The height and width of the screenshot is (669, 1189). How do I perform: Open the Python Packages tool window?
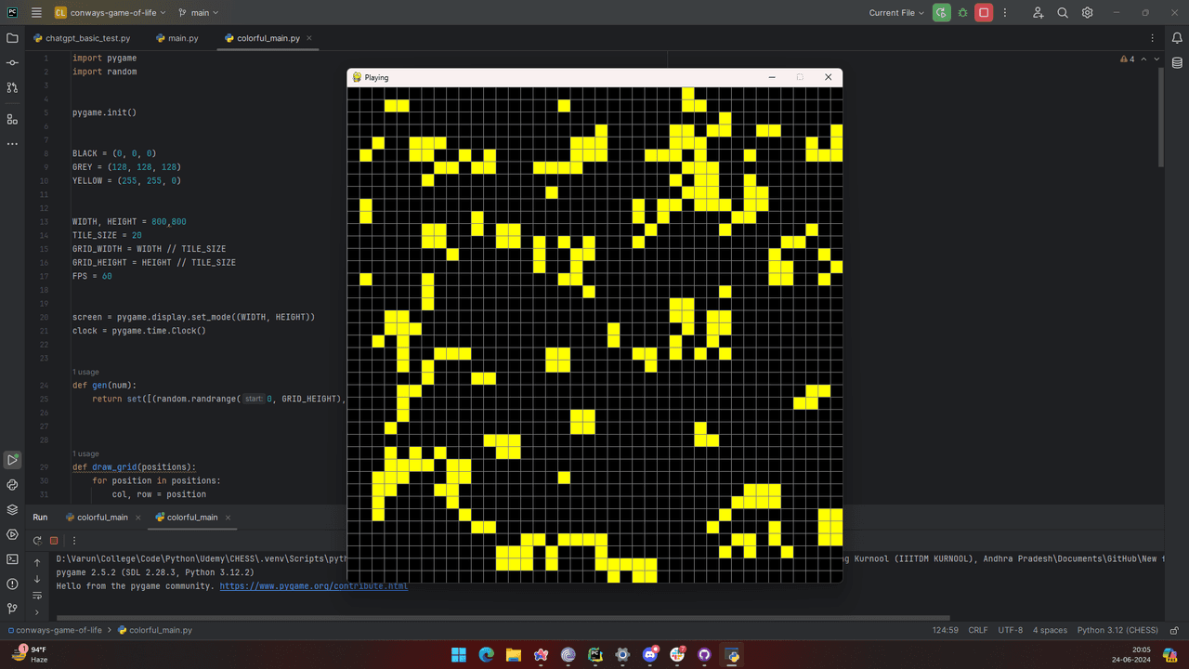coord(12,509)
